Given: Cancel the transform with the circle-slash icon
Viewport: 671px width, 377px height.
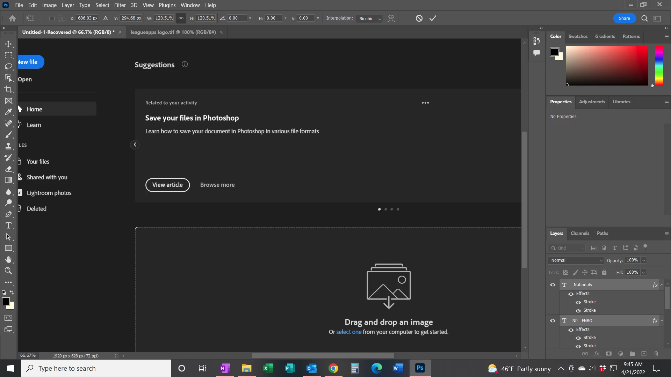Looking at the screenshot, I should click(x=419, y=18).
